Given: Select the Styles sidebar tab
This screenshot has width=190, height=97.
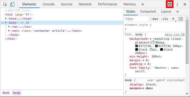Looking at the screenshot, I should click(130, 12).
